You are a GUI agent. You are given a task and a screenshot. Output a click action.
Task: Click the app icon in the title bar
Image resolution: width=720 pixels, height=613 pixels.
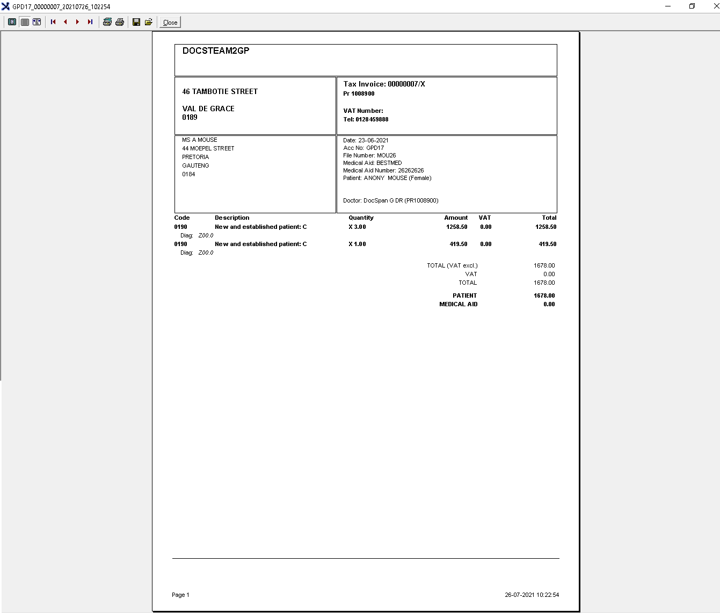5,6
